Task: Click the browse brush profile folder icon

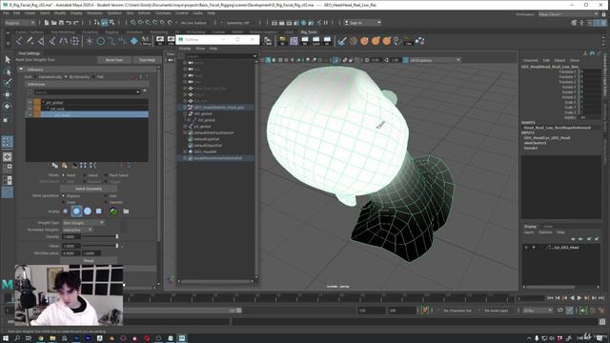Action: coord(126,212)
